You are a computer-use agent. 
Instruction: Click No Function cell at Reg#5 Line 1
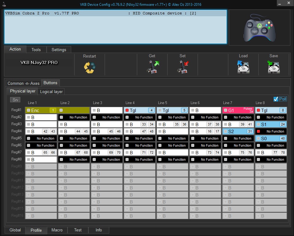click(41, 138)
